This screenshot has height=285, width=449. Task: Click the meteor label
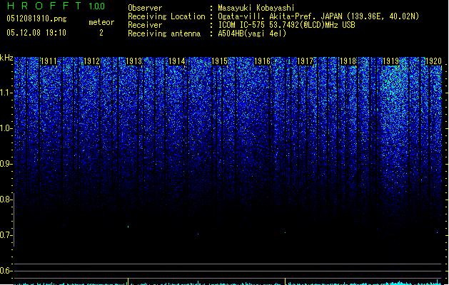point(101,22)
